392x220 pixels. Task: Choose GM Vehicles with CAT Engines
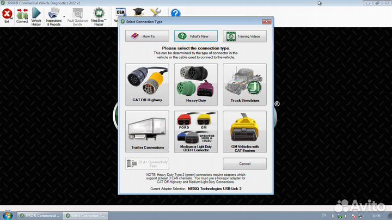244,132
